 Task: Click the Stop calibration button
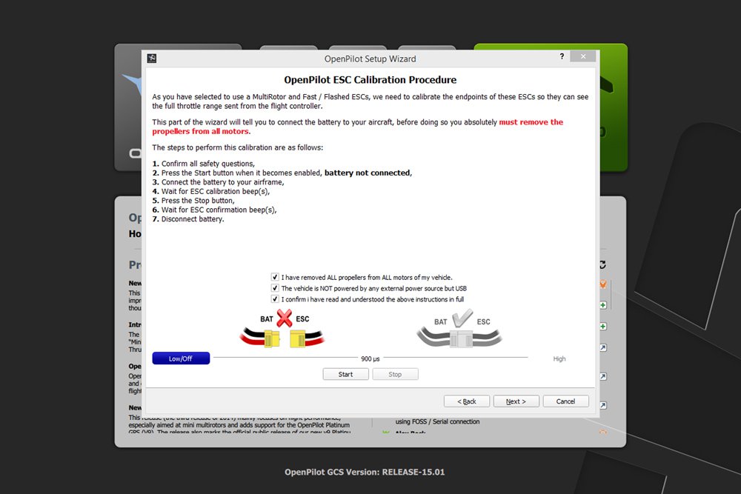(x=395, y=374)
